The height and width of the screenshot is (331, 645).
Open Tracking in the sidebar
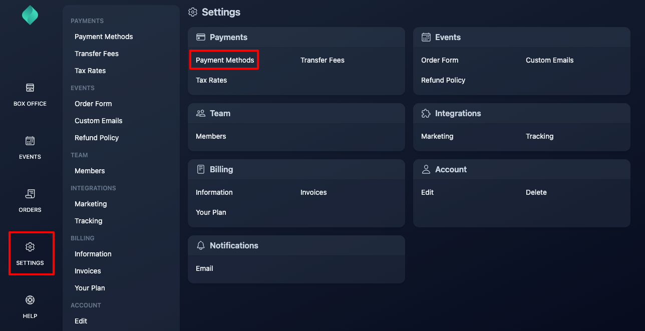(89, 221)
